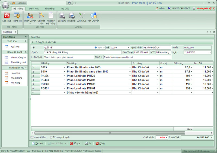Click the Sao Lưu backup icon

click(x=62, y=16)
